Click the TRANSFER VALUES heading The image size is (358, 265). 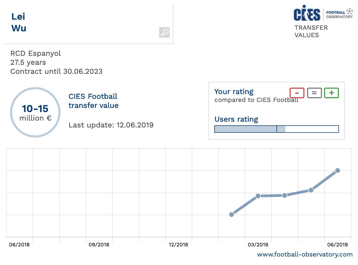(311, 31)
